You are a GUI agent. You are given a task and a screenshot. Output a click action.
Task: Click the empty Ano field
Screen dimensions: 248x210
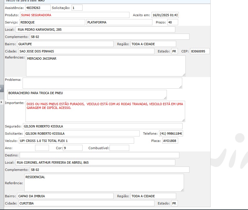pos(42,148)
